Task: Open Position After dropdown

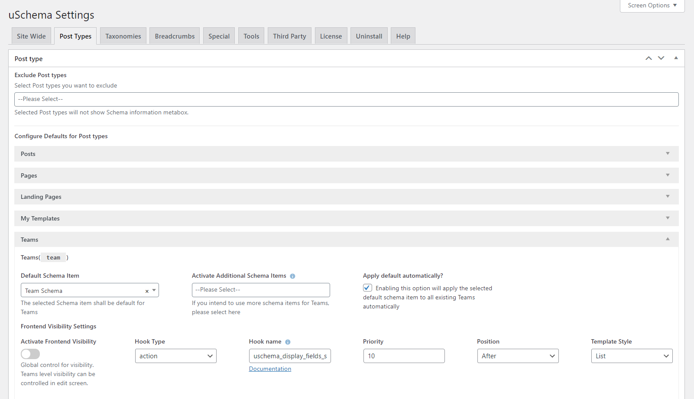Action: pyautogui.click(x=518, y=356)
